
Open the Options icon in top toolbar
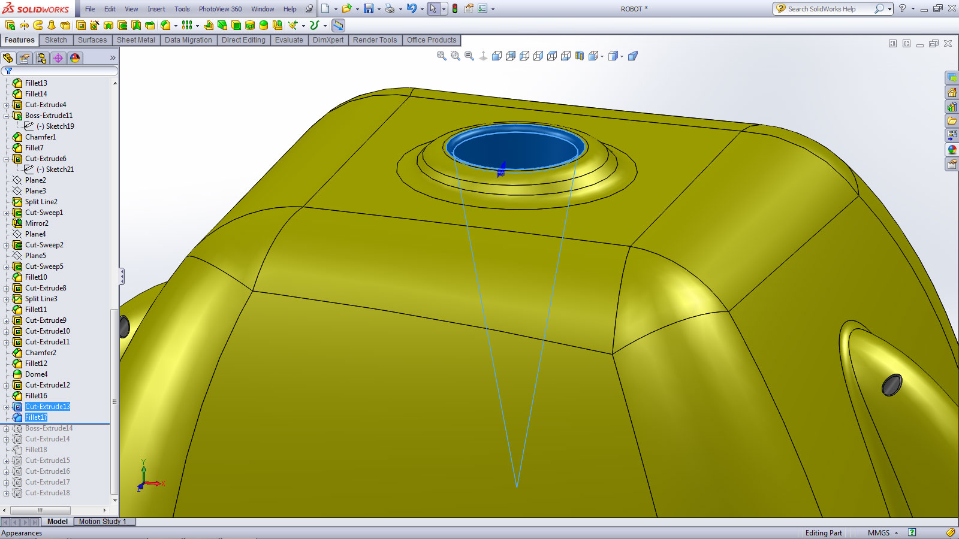point(482,8)
